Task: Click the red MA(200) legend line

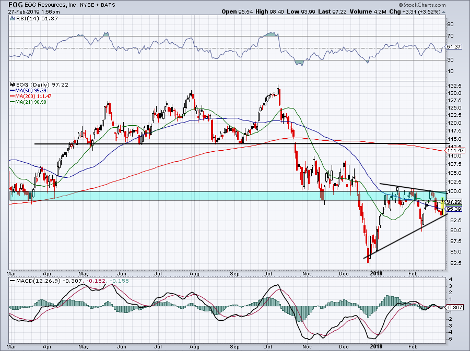Action: [x=13, y=96]
